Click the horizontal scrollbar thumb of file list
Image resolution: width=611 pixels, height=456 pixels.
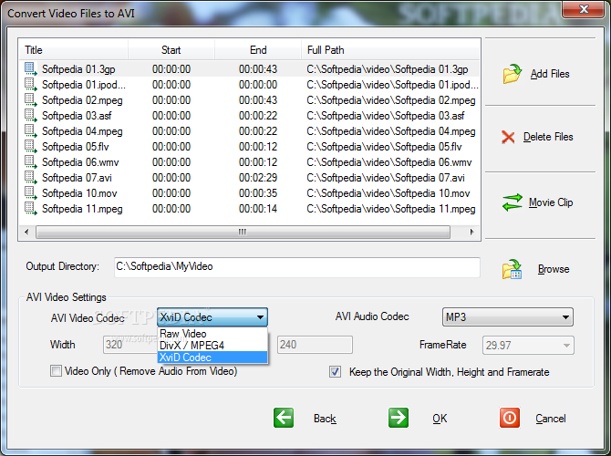click(243, 233)
